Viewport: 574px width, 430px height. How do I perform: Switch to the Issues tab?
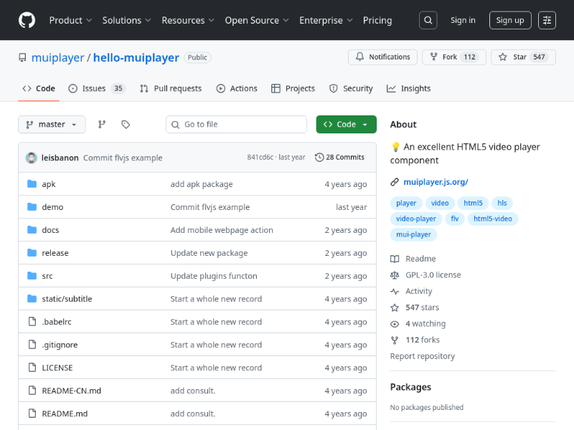(96, 89)
